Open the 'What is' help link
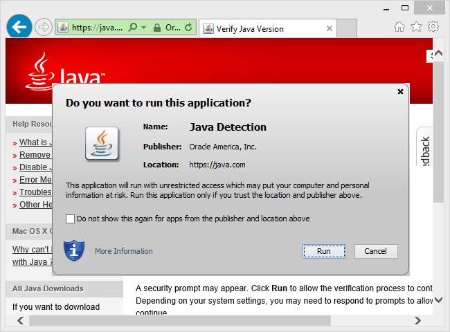The width and height of the screenshot is (450, 332). tap(35, 142)
